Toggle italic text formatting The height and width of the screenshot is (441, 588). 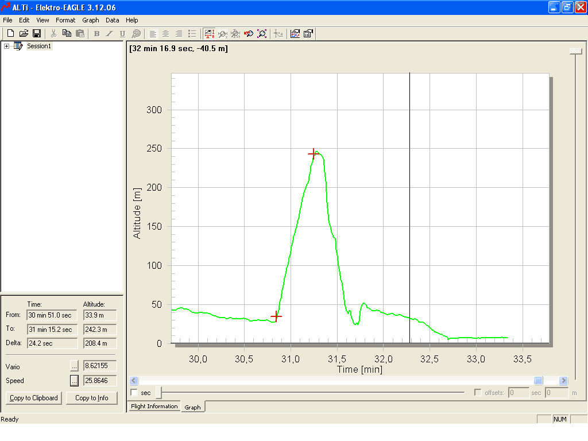[x=110, y=33]
